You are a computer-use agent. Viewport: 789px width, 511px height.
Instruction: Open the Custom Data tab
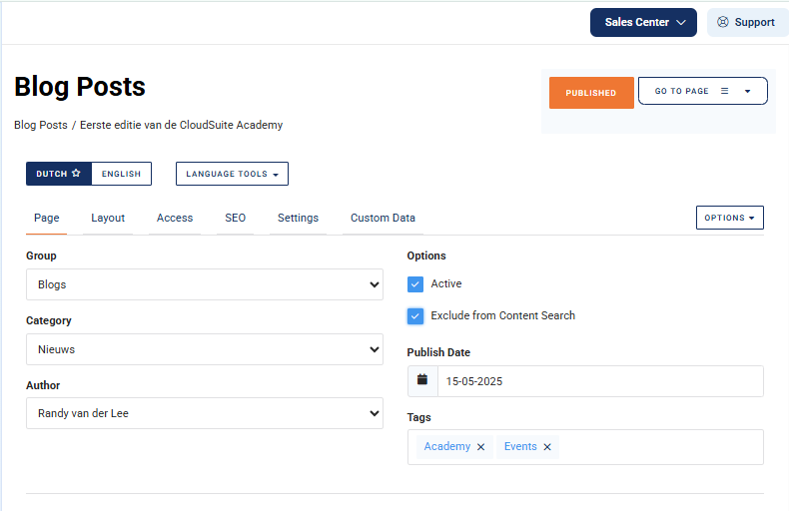(x=383, y=218)
